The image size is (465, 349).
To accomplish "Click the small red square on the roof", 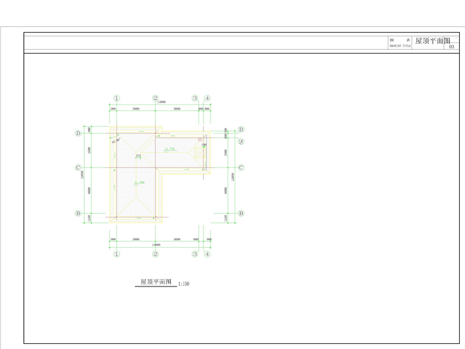I will (200, 140).
